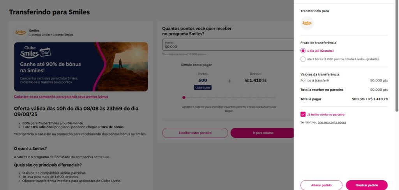This screenshot has width=399, height=190.
Task: Click the Smiles logo in the partner card
Action: coord(20,32)
